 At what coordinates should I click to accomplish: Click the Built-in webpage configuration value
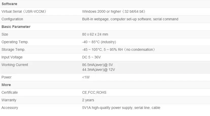(130, 19)
